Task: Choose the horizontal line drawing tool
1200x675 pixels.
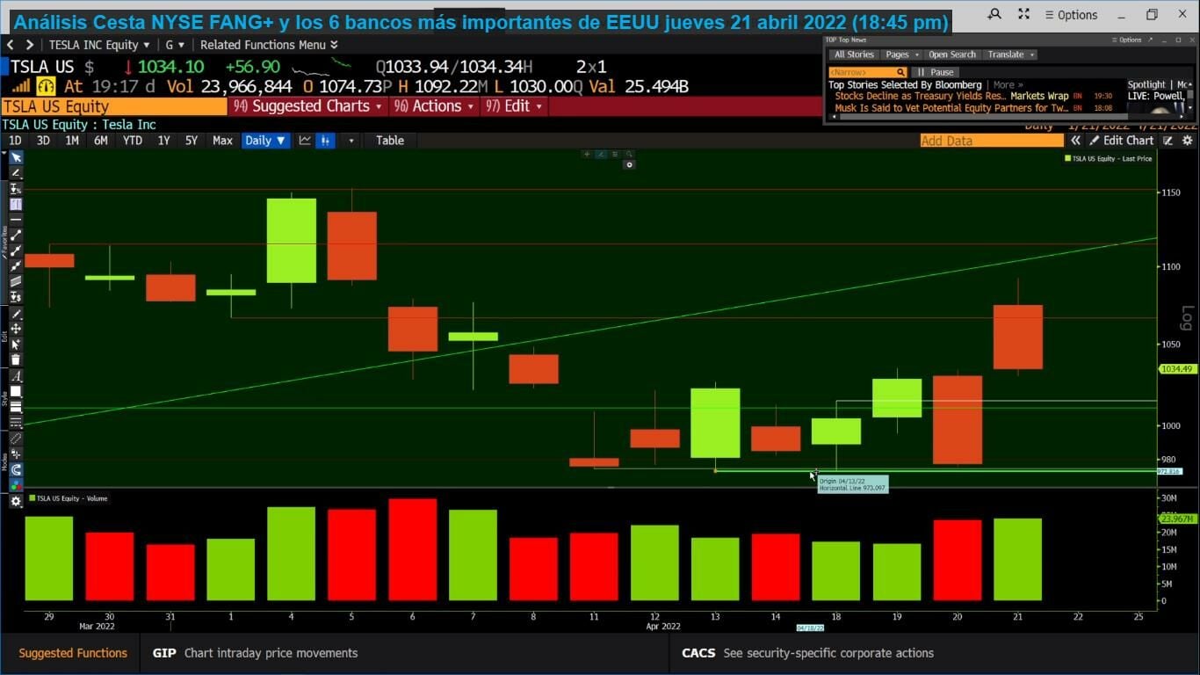Action: pos(16,220)
